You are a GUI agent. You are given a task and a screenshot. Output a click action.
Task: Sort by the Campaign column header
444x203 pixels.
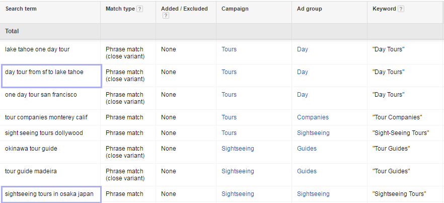coord(235,9)
